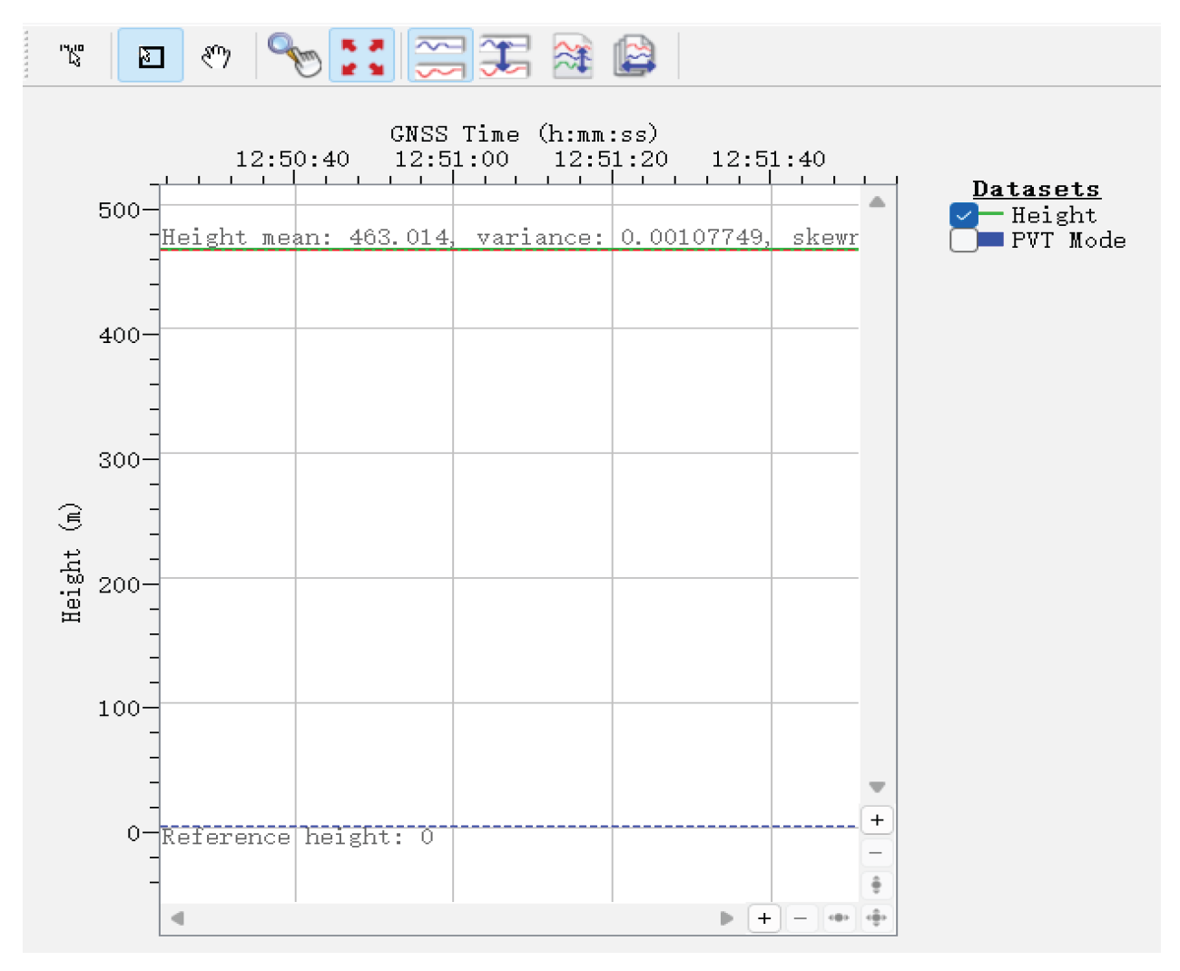Viewport: 1180px width, 971px height.
Task: Select the data cursor pointer tool
Action: tap(72, 56)
